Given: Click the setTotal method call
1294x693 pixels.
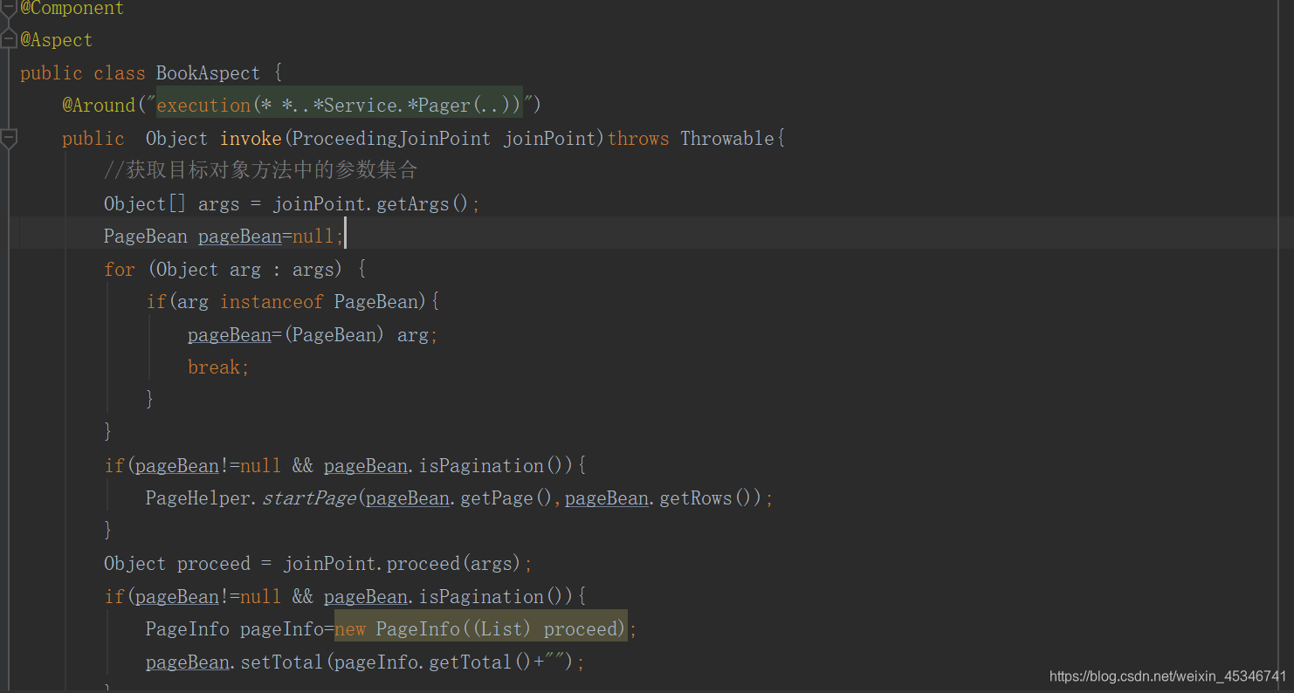Looking at the screenshot, I should (x=281, y=662).
